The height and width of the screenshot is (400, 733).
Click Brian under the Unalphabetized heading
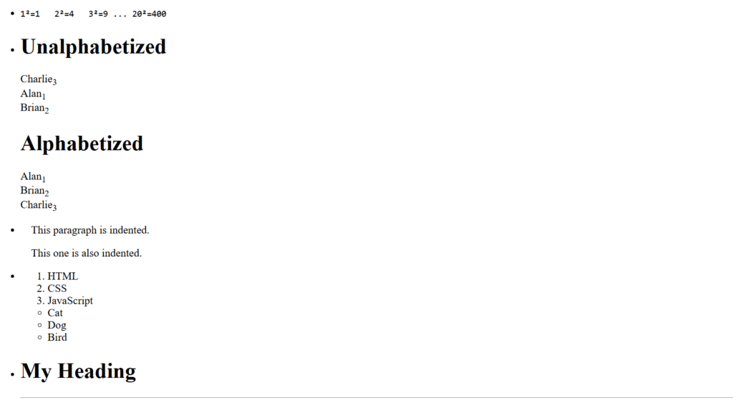[32, 108]
